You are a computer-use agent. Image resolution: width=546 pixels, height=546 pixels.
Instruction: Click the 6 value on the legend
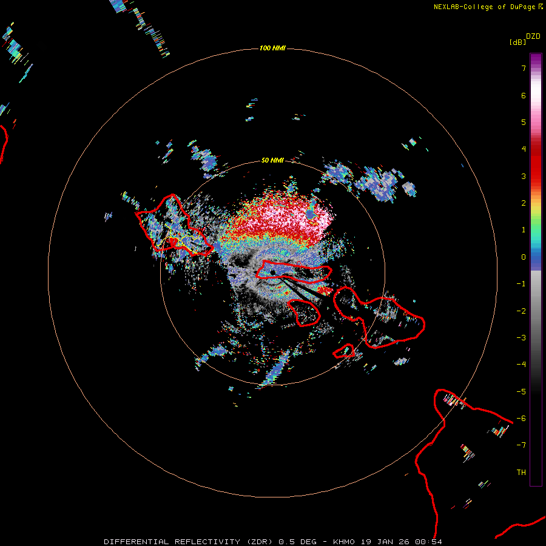524,95
